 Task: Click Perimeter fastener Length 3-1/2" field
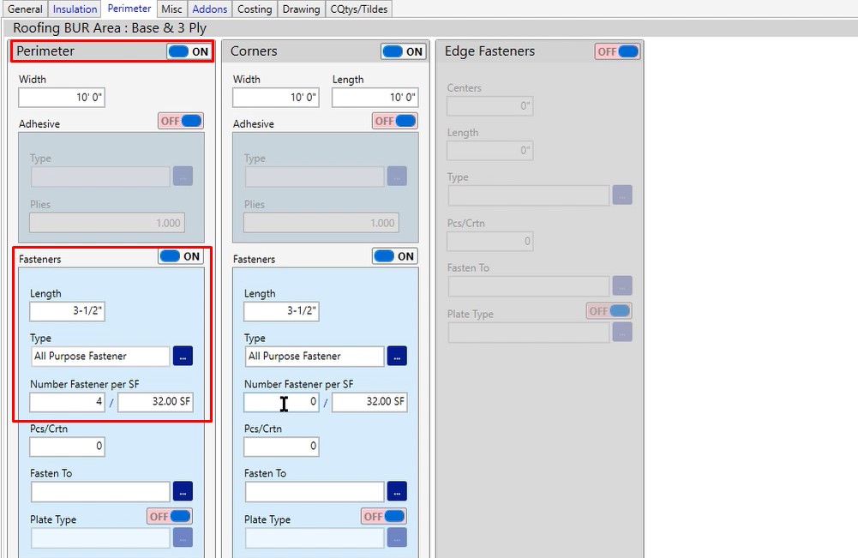pos(67,311)
